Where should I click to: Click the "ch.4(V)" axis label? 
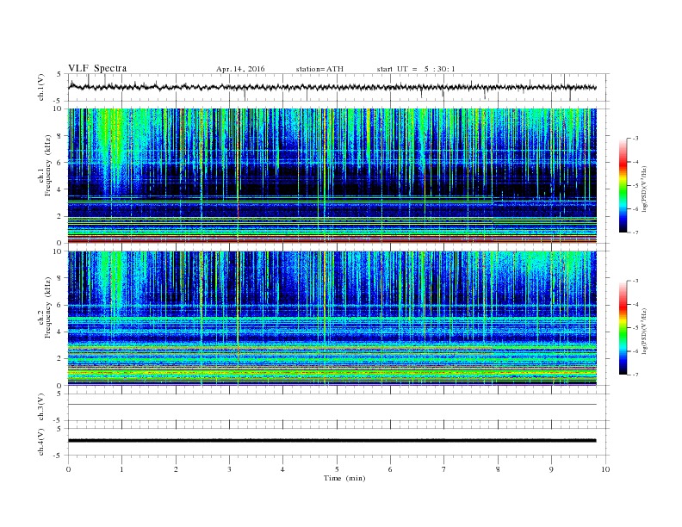pyautogui.click(x=41, y=442)
